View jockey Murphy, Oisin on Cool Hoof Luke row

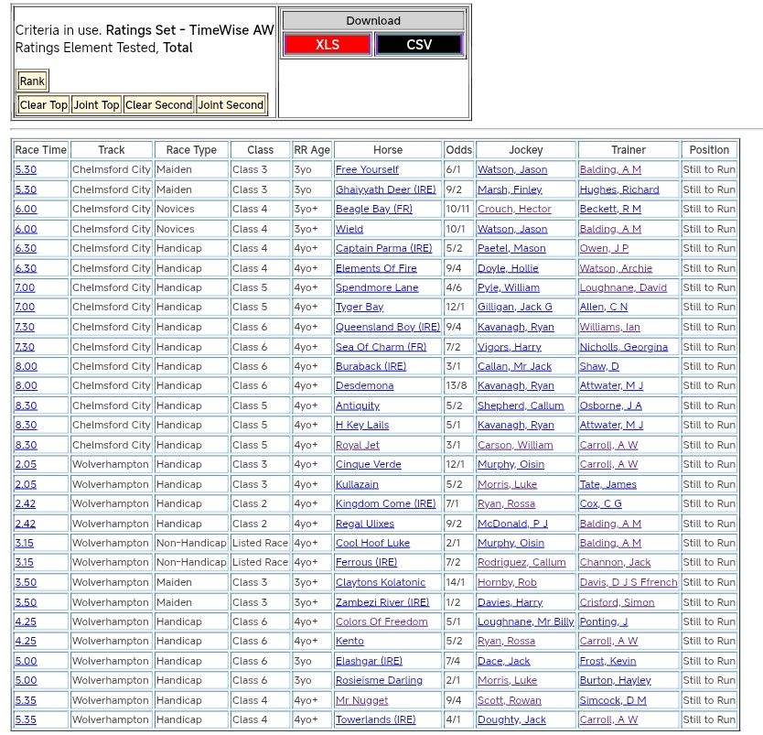(x=510, y=543)
